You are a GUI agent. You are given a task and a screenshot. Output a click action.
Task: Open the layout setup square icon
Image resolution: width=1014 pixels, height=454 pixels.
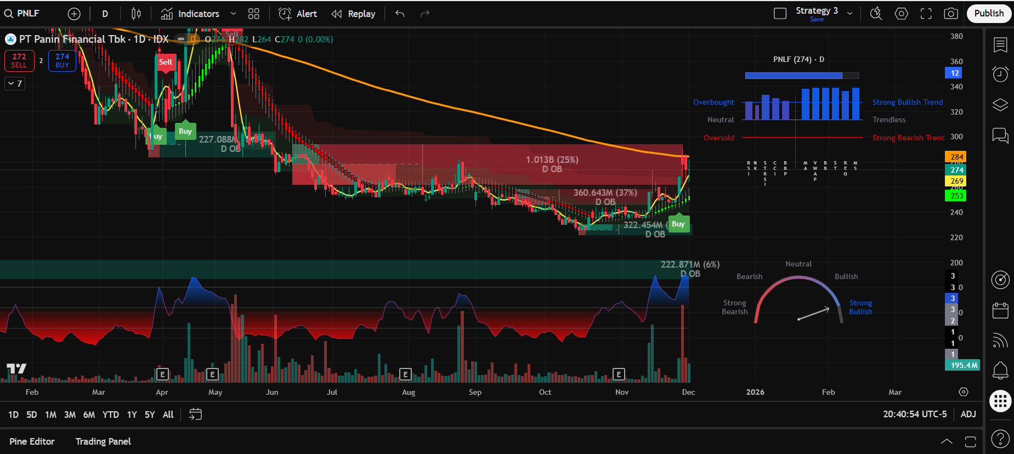coord(780,14)
